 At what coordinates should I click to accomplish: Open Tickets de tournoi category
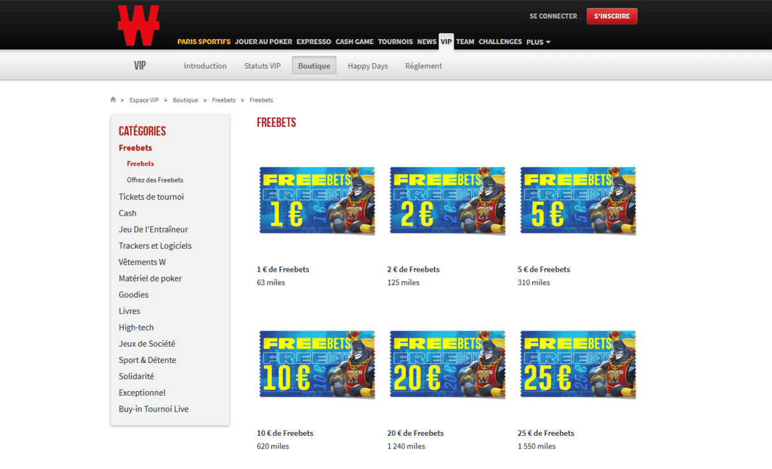(151, 197)
